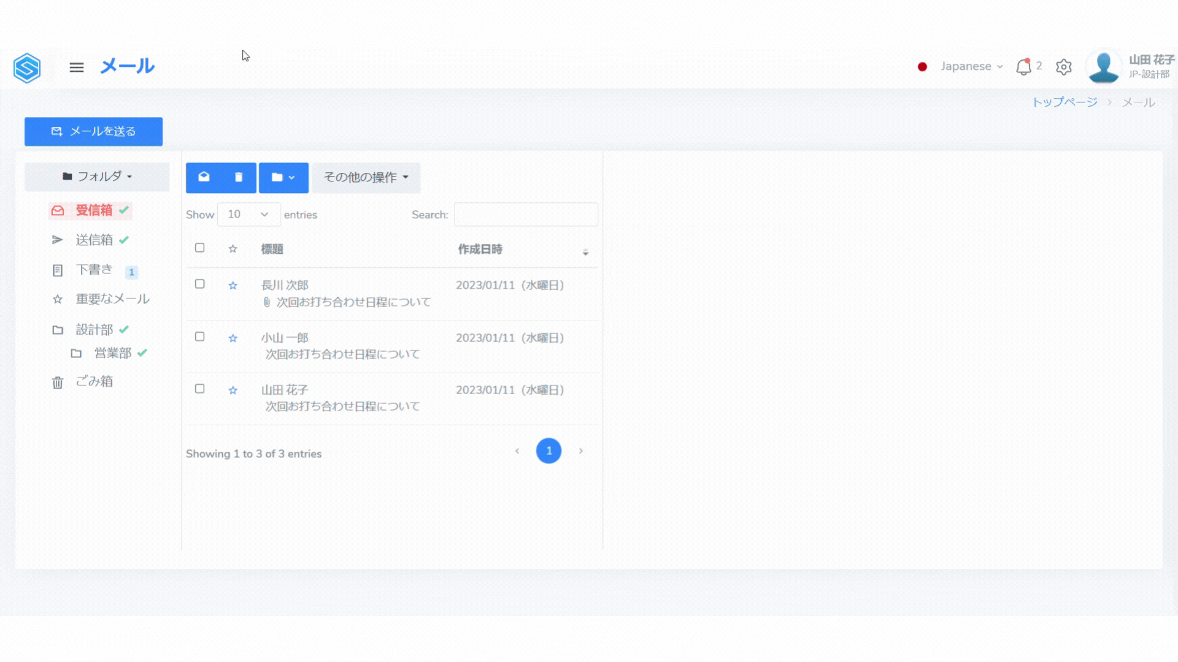Expand the その他の操作 dropdown
Screen dimensions: 1178x662
click(x=366, y=177)
